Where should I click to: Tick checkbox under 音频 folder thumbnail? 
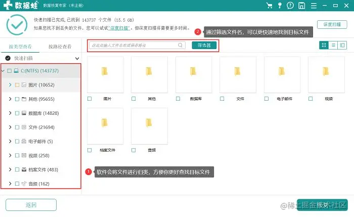(134, 150)
